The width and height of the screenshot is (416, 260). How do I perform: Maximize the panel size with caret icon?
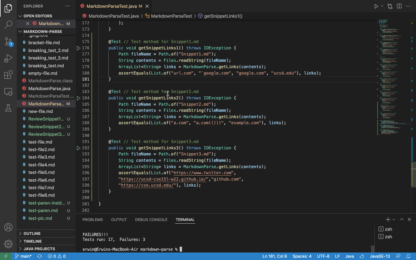(x=402, y=220)
